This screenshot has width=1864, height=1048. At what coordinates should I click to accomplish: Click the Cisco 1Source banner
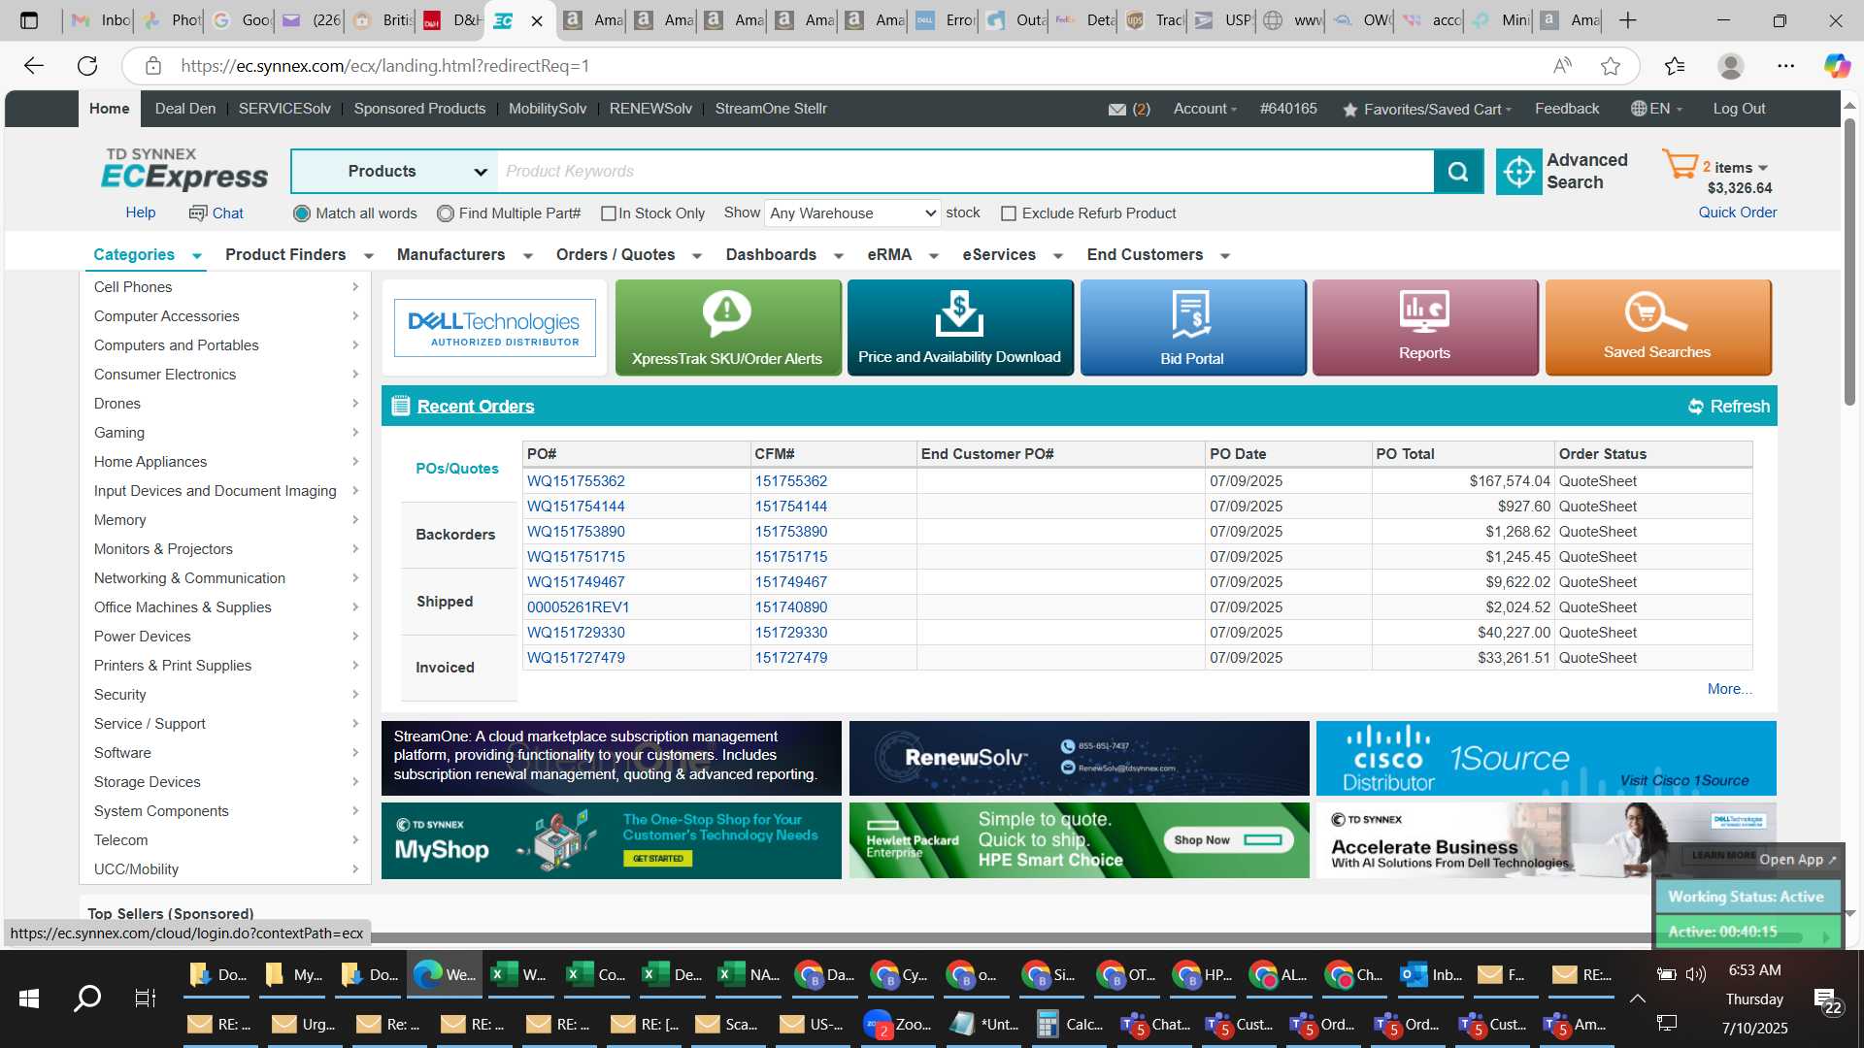[x=1546, y=759]
